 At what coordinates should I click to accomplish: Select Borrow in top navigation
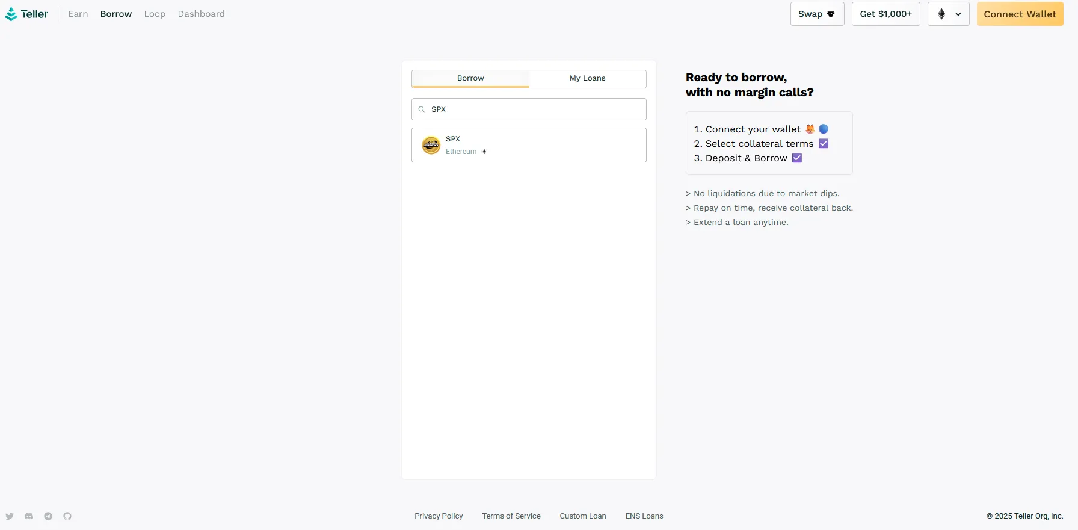coord(116,14)
